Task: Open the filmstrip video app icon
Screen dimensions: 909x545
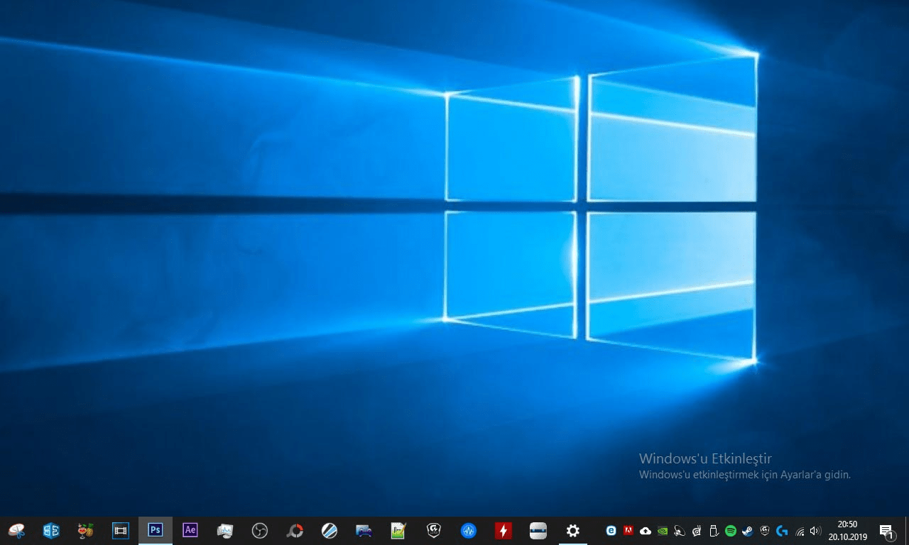Action: 121,530
